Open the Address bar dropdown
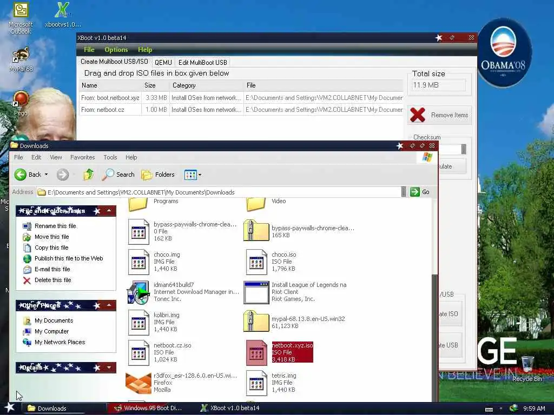 404,192
